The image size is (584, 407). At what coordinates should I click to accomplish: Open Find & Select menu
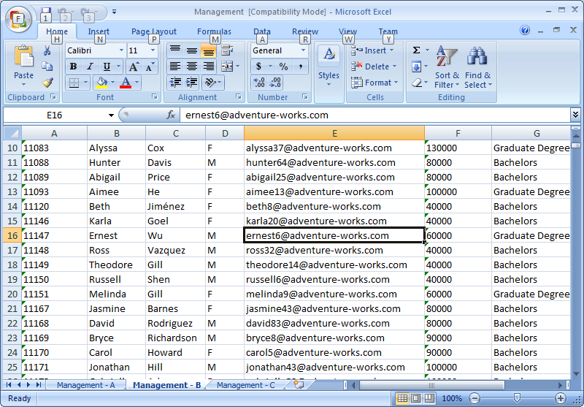478,67
